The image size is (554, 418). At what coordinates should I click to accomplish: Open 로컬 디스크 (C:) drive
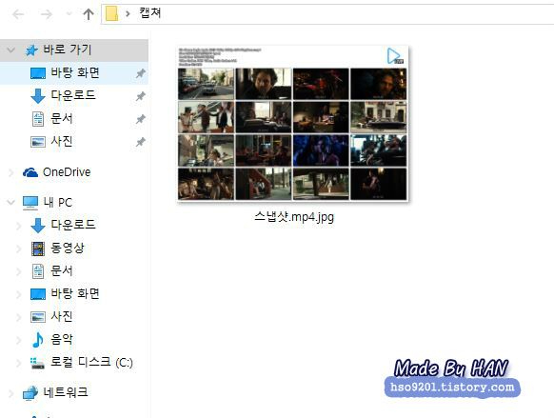(91, 362)
